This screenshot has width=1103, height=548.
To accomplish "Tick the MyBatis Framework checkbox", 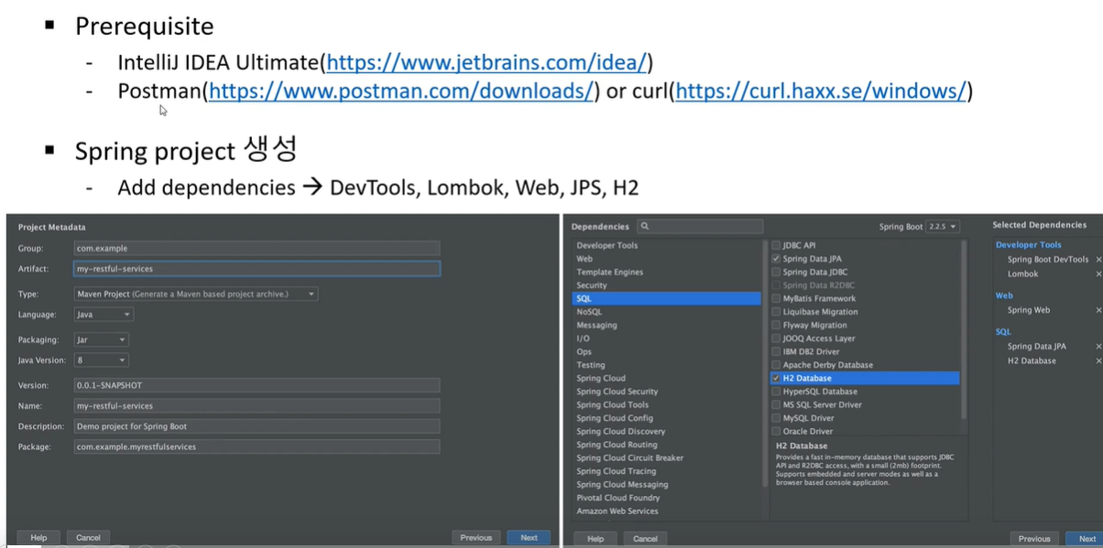I will [x=776, y=298].
